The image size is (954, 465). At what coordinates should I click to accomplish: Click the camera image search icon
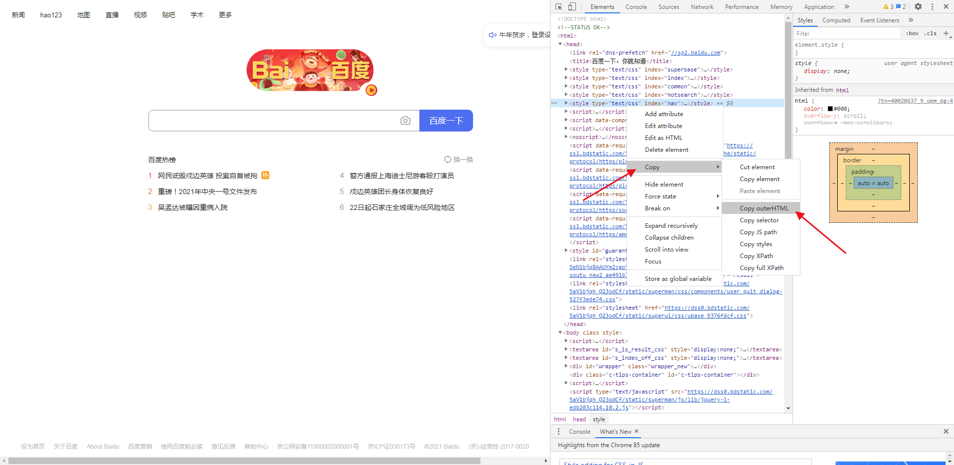click(x=405, y=121)
